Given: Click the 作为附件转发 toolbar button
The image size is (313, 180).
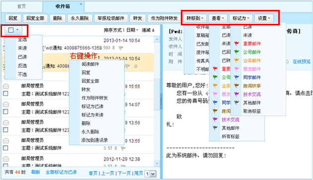Looking at the screenshot, I should 164,18.
